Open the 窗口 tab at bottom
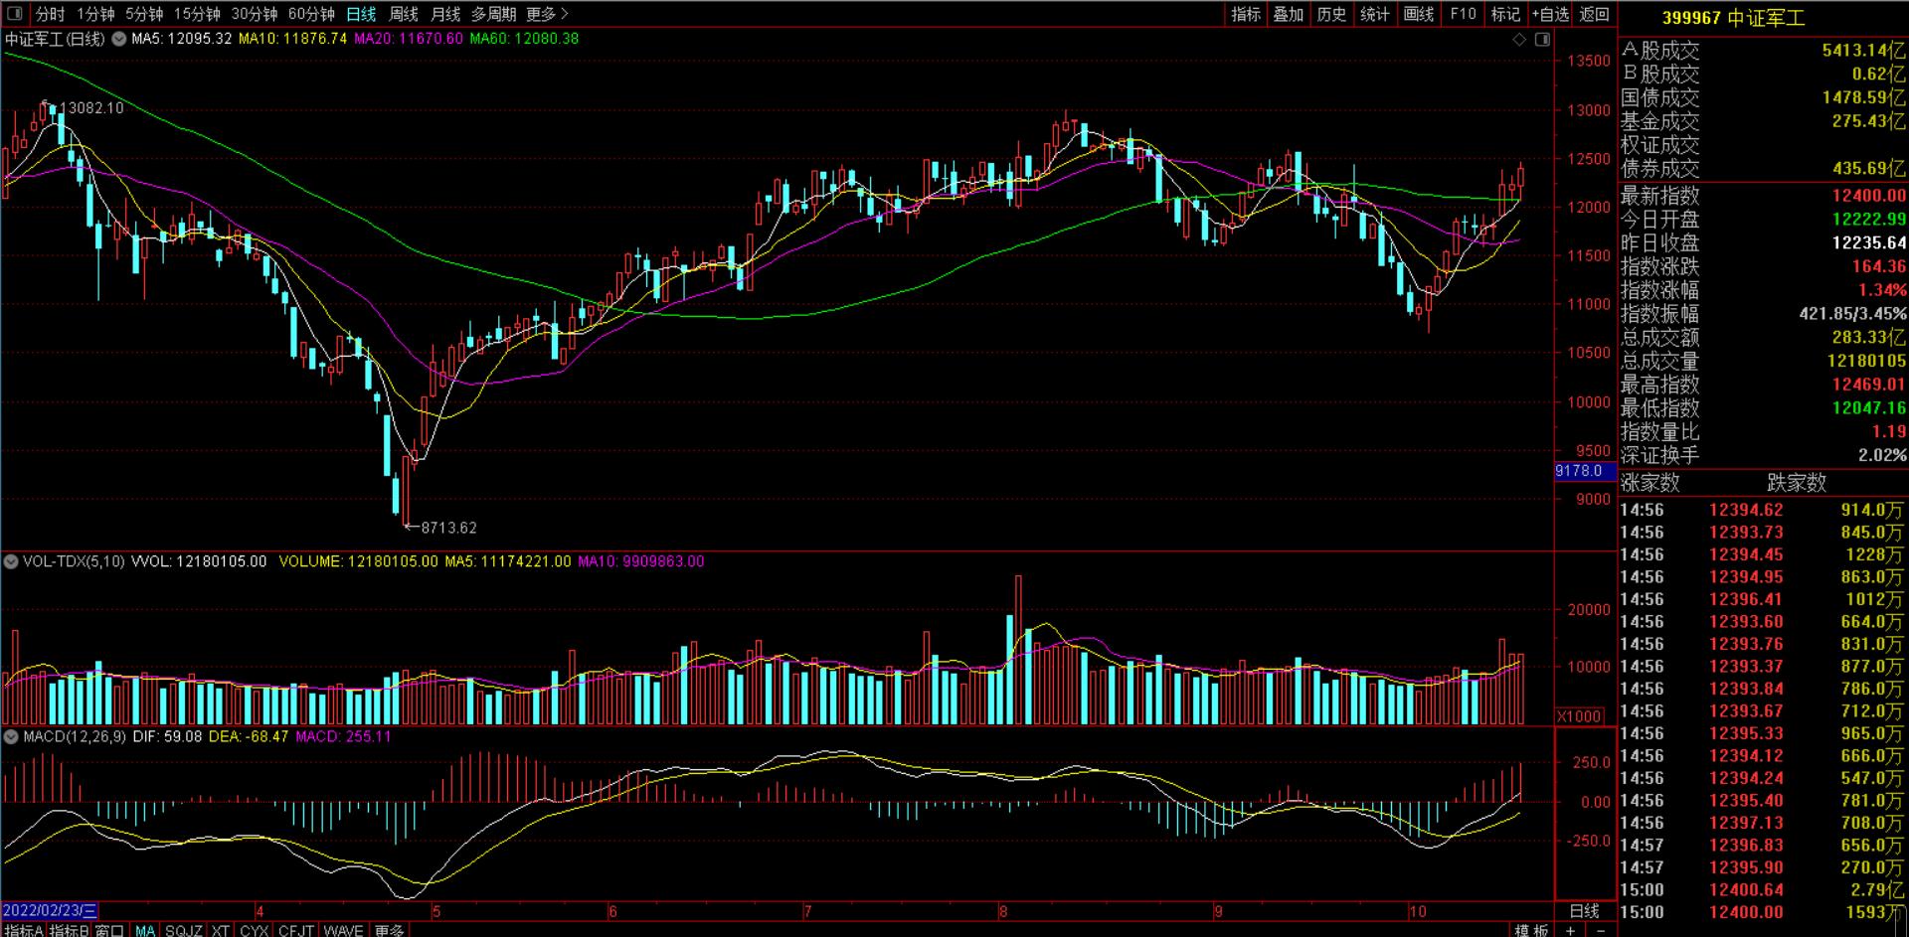The width and height of the screenshot is (1909, 937). [109, 930]
